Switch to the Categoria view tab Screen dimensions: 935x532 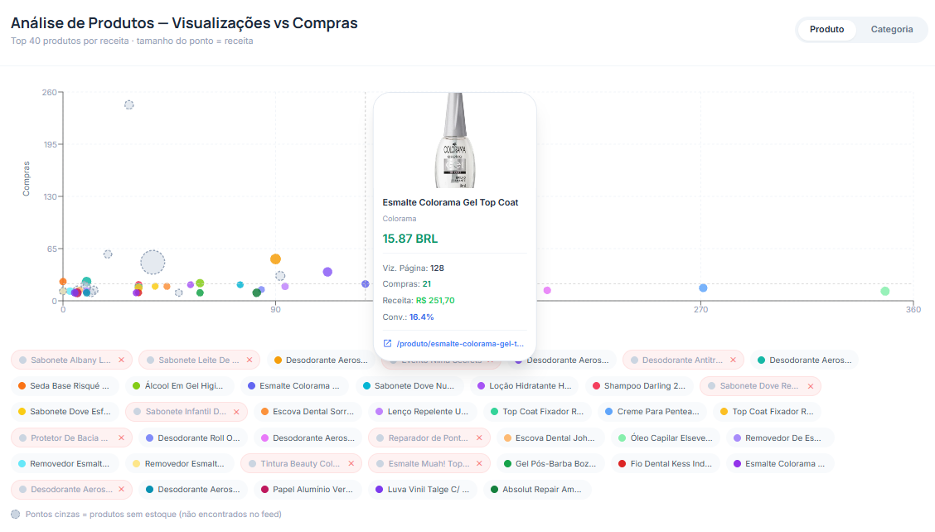click(x=891, y=29)
